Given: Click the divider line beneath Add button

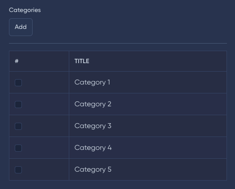Looking at the screenshot, I should click(118, 44).
